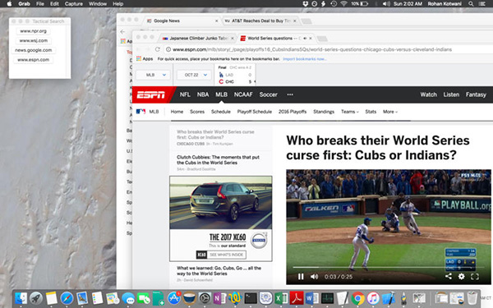
Task: Switch to the Japanese Climber Junko Tabei tab
Action: click(198, 39)
